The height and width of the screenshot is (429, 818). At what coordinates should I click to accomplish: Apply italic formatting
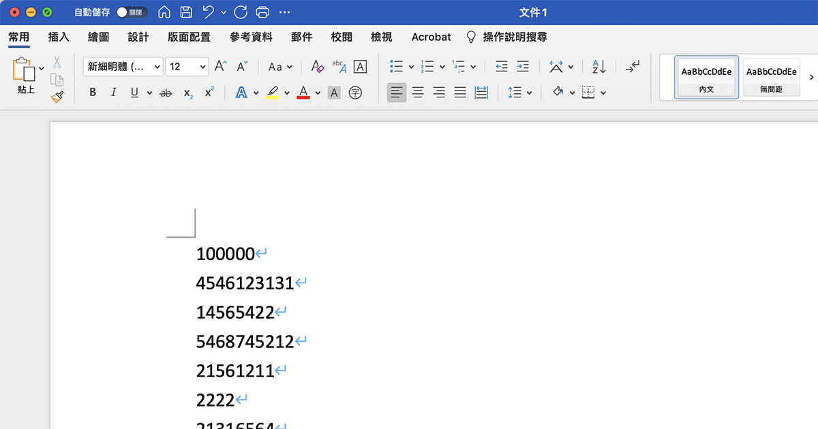coord(113,92)
